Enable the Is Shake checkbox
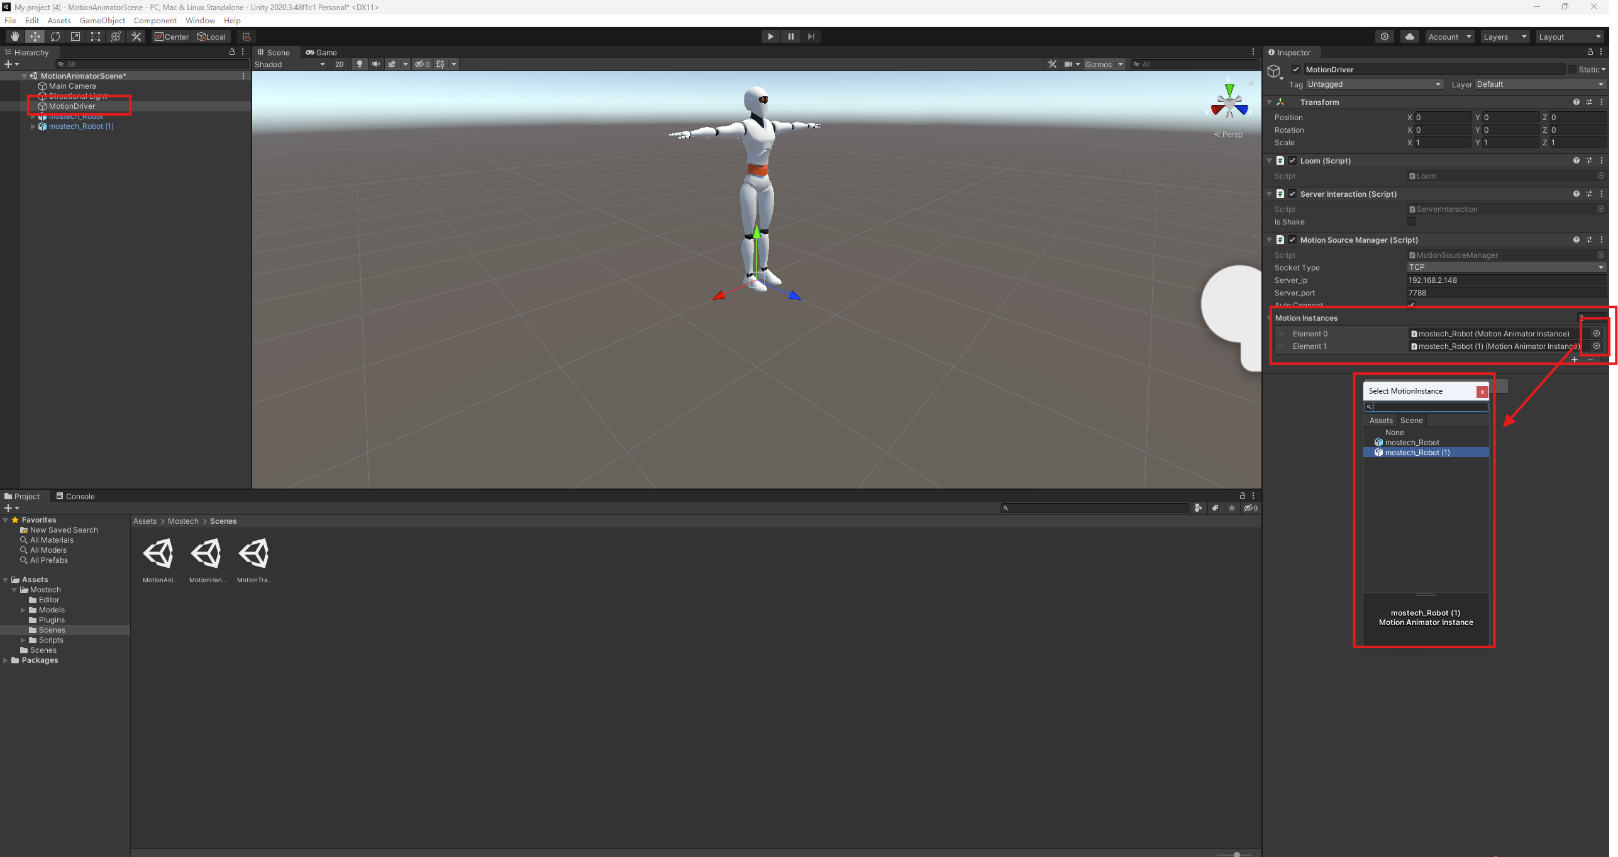The width and height of the screenshot is (1618, 857). (x=1411, y=221)
